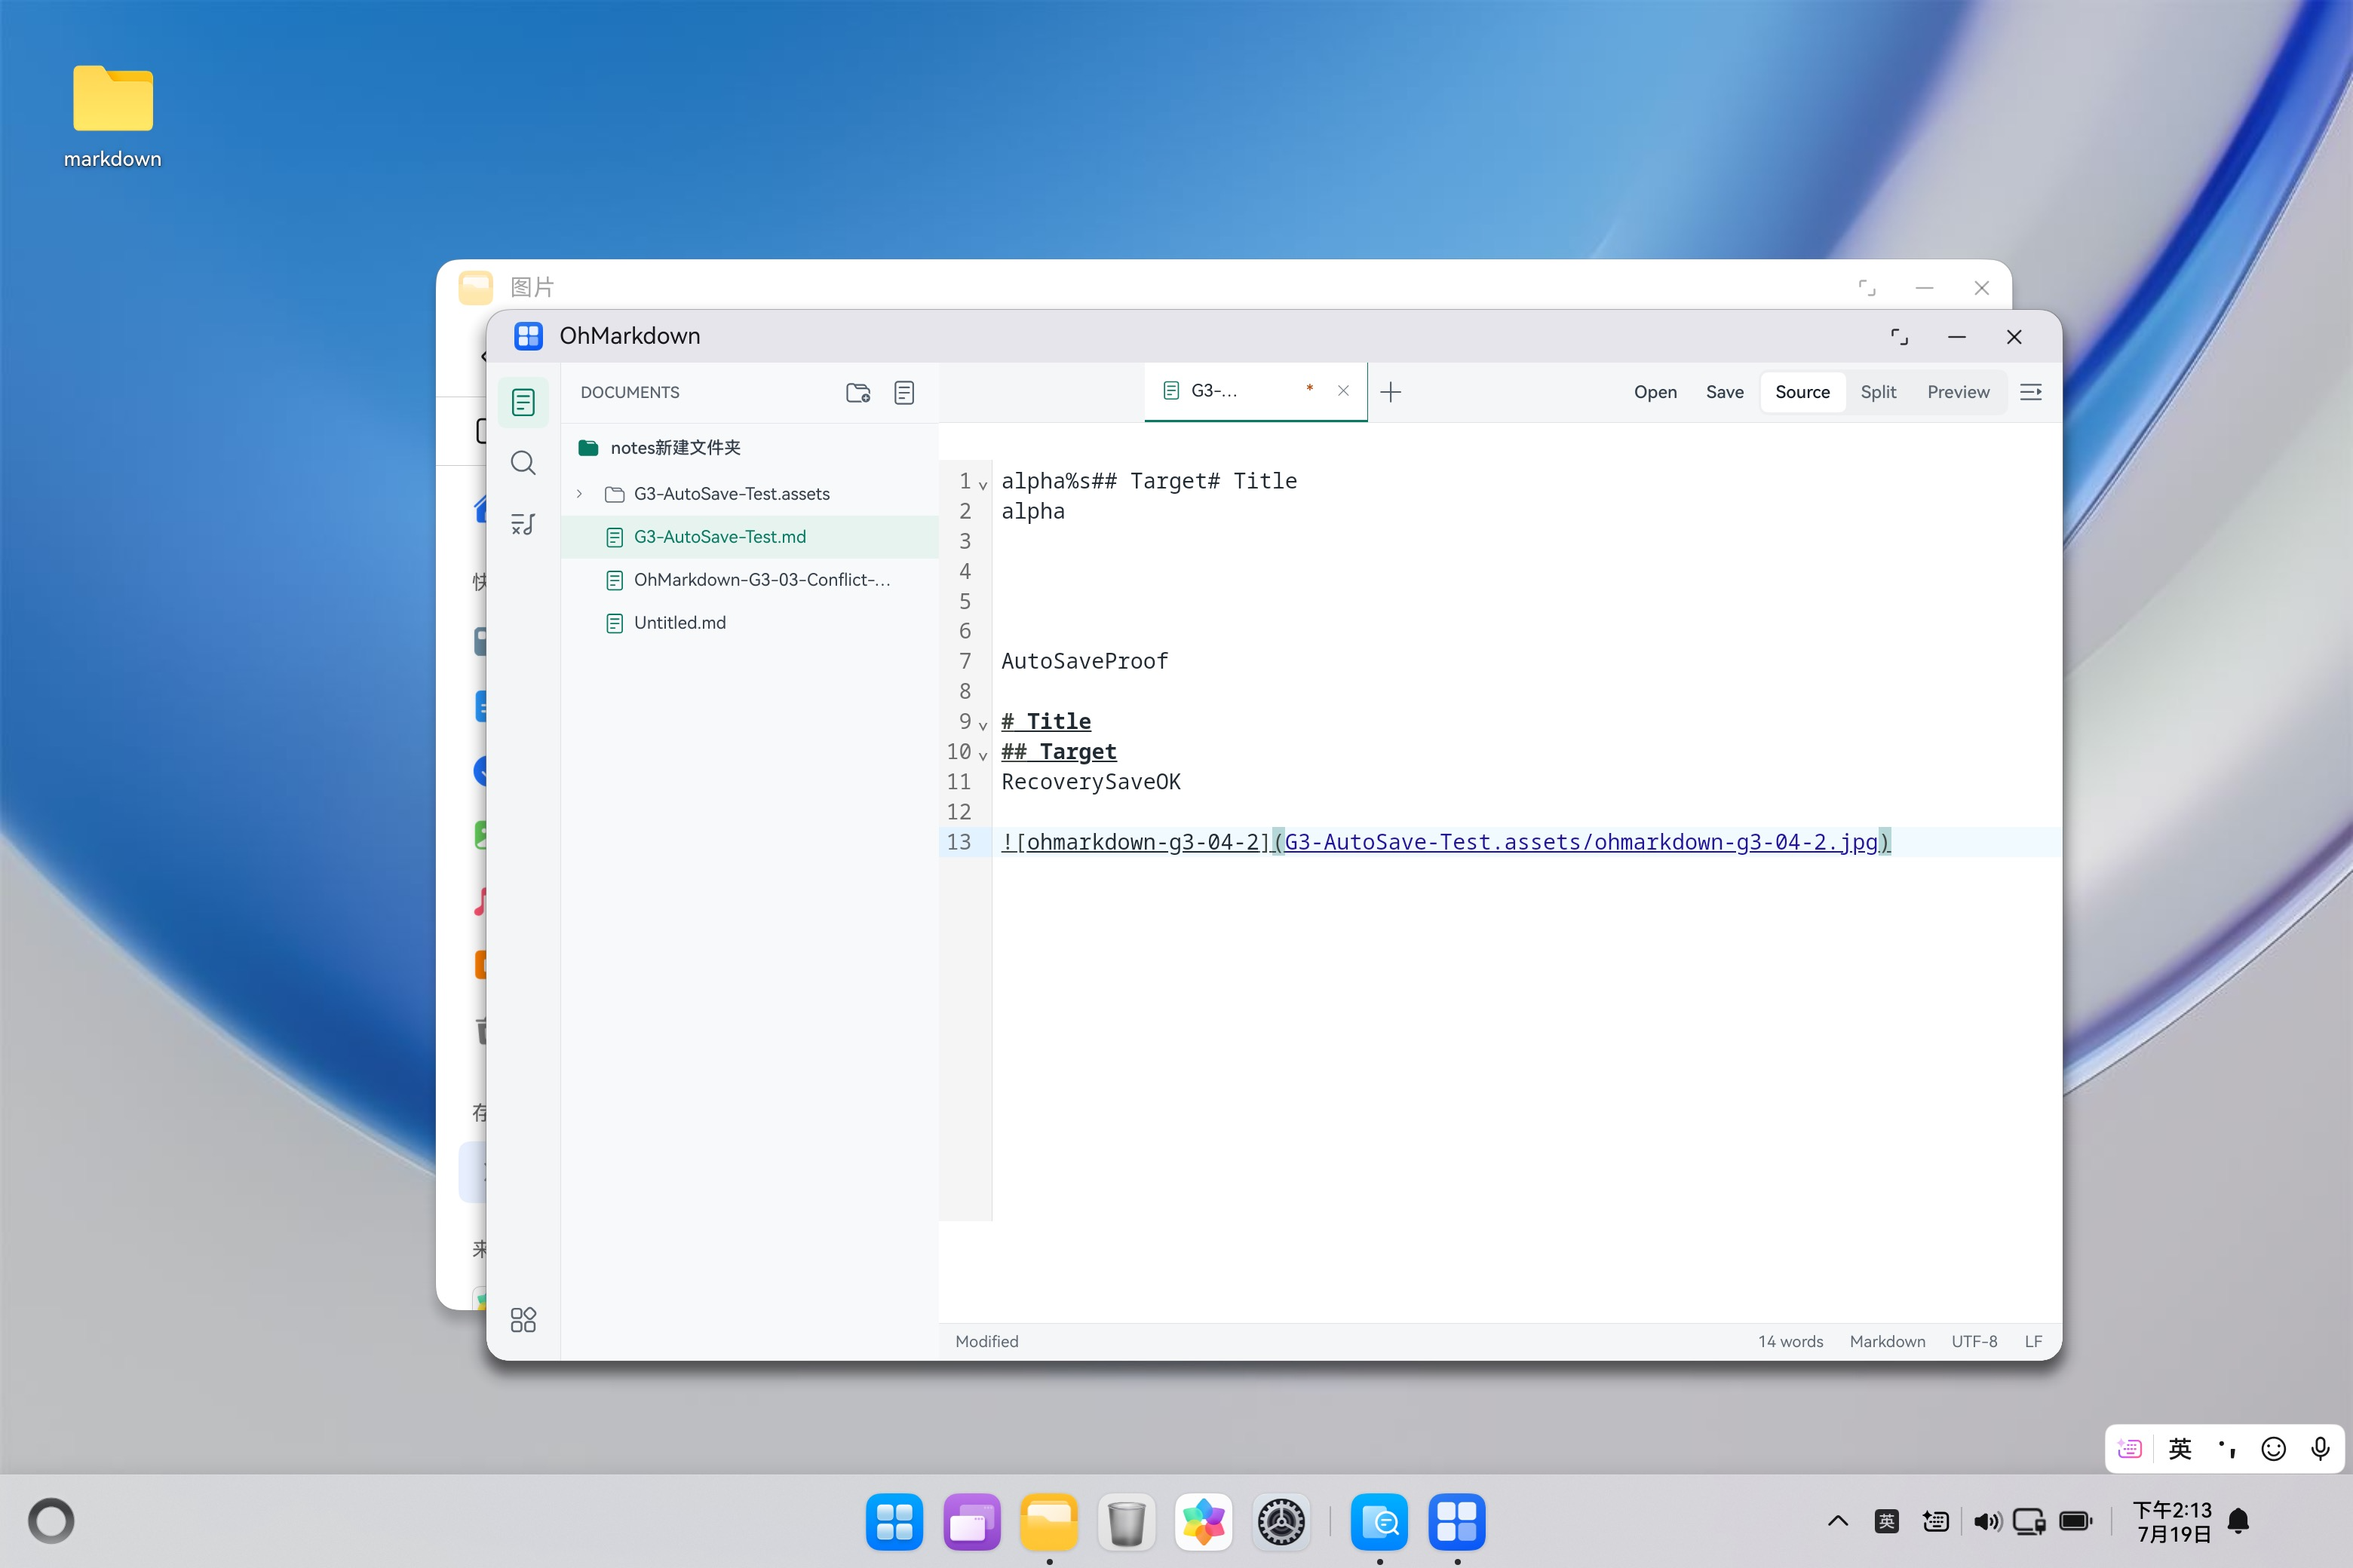Open the outline list icon in sidebar
The width and height of the screenshot is (2353, 1568).
[x=523, y=524]
